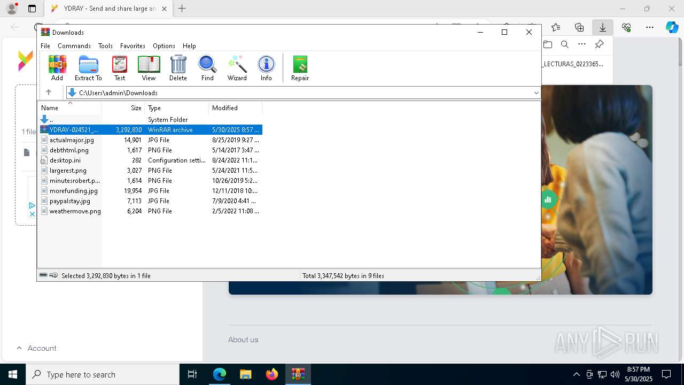The image size is (684, 385).
Task: Open Edge profile avatar icon
Action: coord(12,9)
